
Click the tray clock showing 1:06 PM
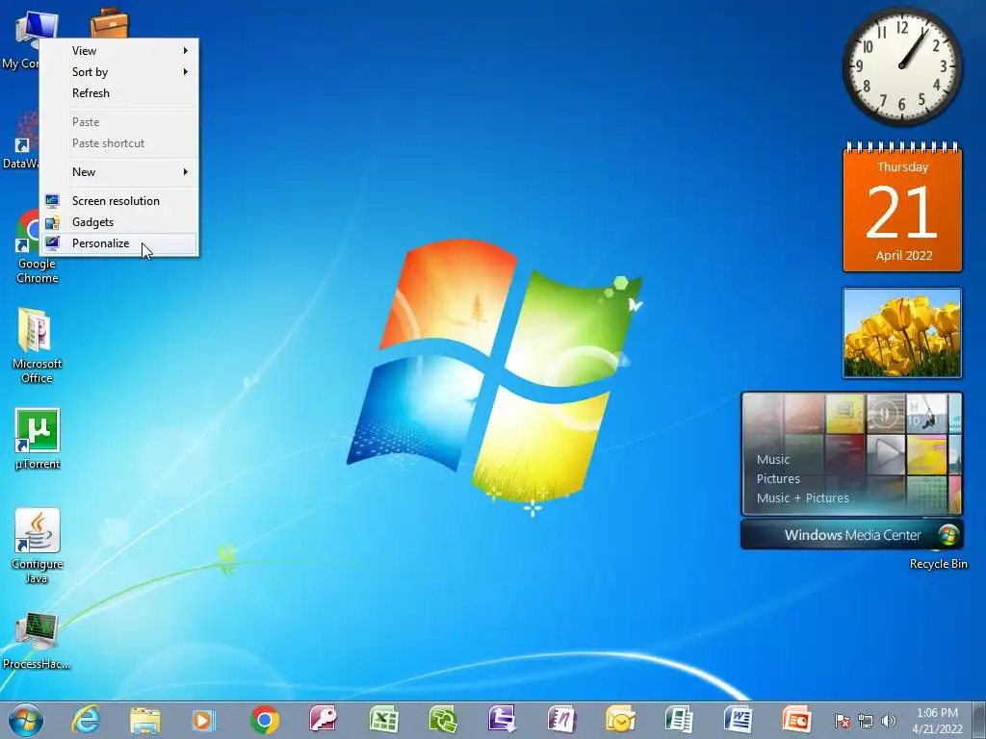click(x=937, y=721)
